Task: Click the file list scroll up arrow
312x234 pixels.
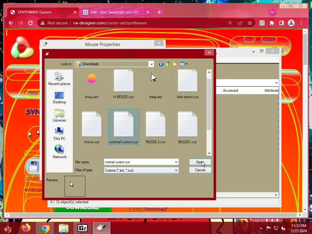Action: (209, 72)
